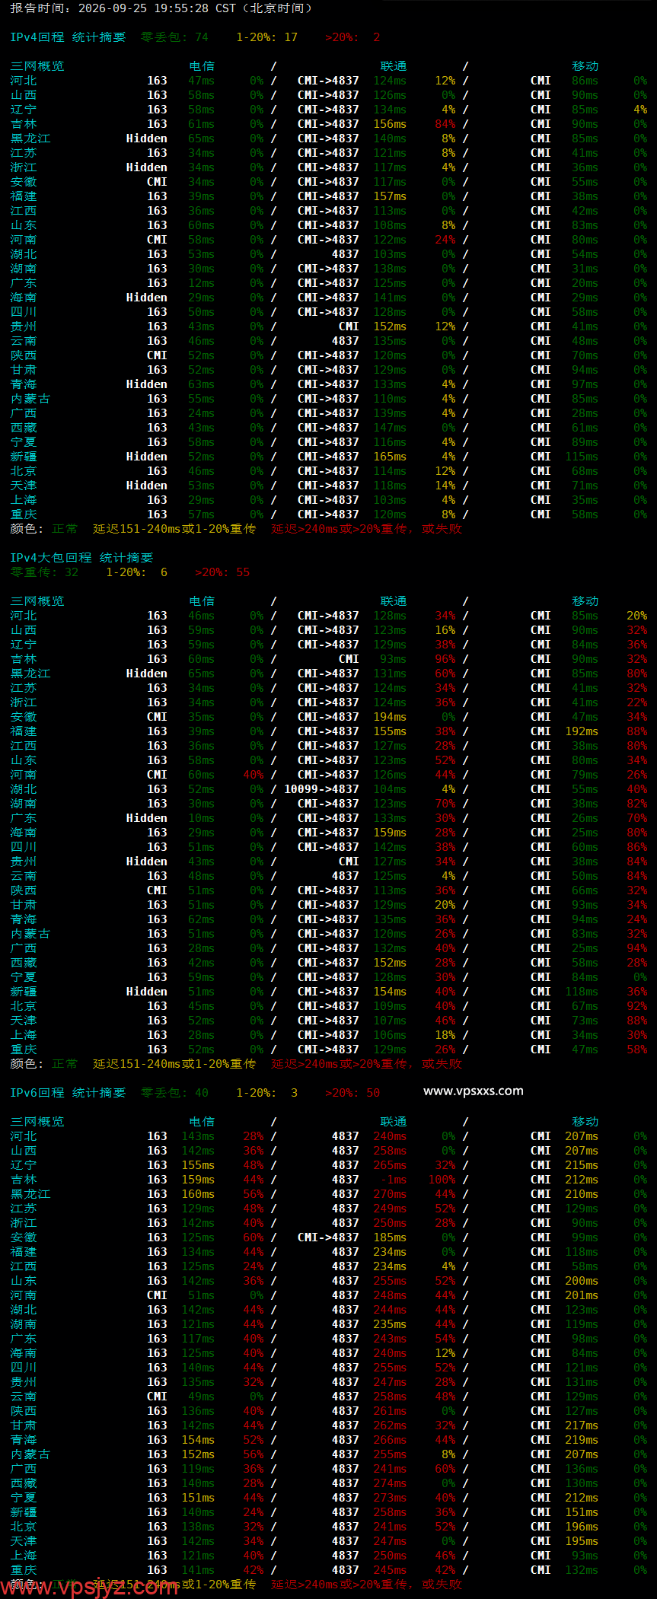
Task: Click 吉林 row's '96%' in IPv4大包回程 table
Action: coord(445,659)
